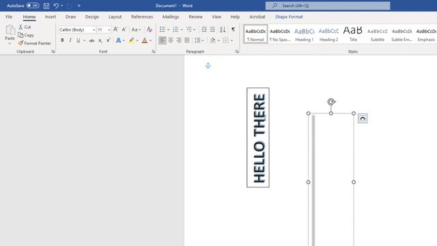Viewport: 437px width, 246px height.
Task: Click the Save icon in title bar
Action: (46, 5)
